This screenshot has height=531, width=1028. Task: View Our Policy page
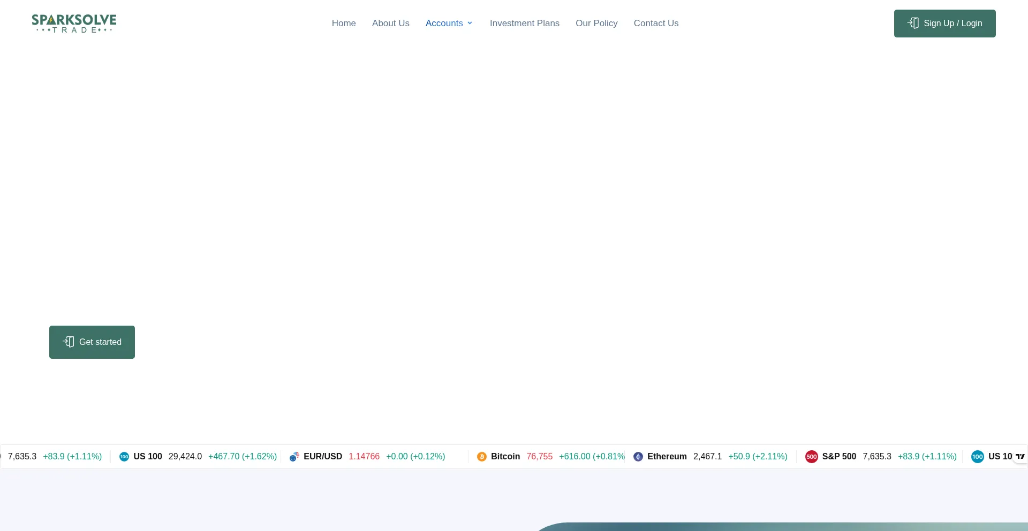[x=596, y=24]
